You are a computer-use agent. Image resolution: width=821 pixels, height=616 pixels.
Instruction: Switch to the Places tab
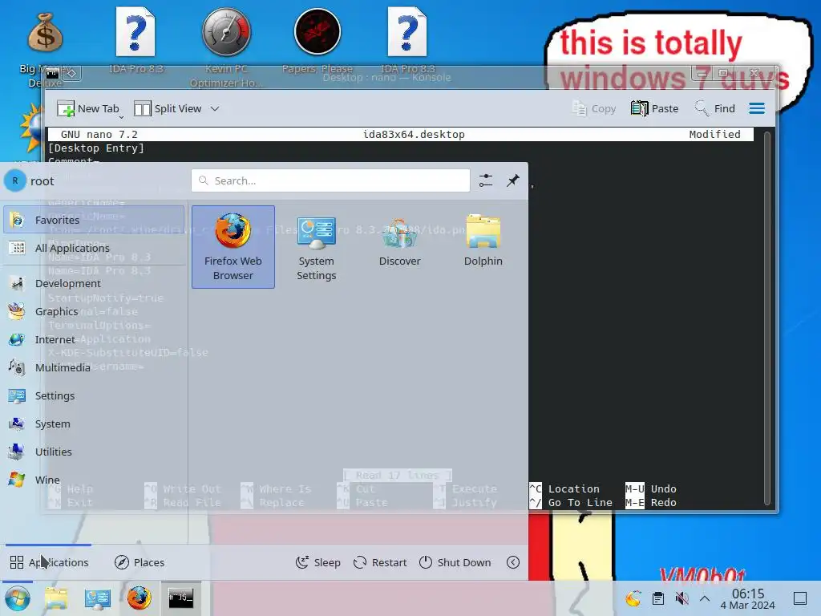click(140, 562)
